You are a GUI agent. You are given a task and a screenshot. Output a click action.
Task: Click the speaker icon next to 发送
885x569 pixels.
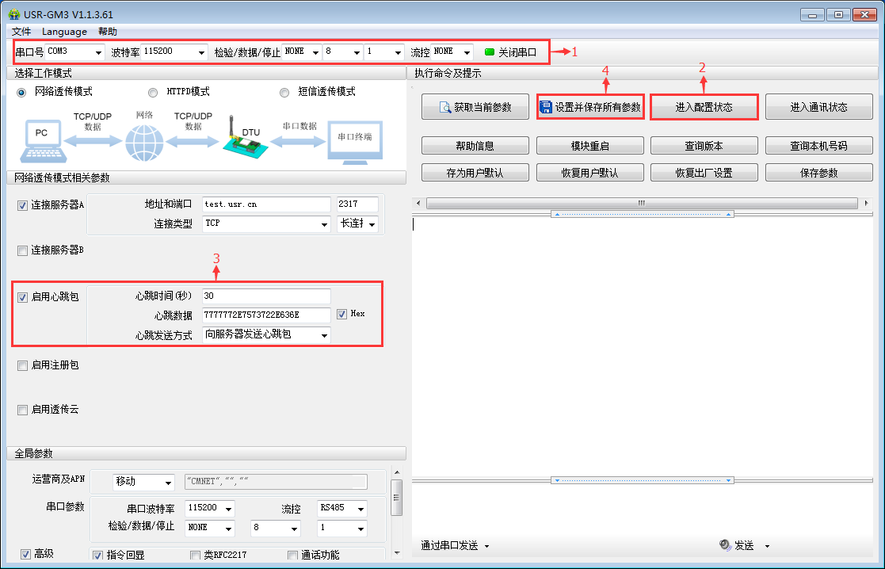tap(724, 545)
